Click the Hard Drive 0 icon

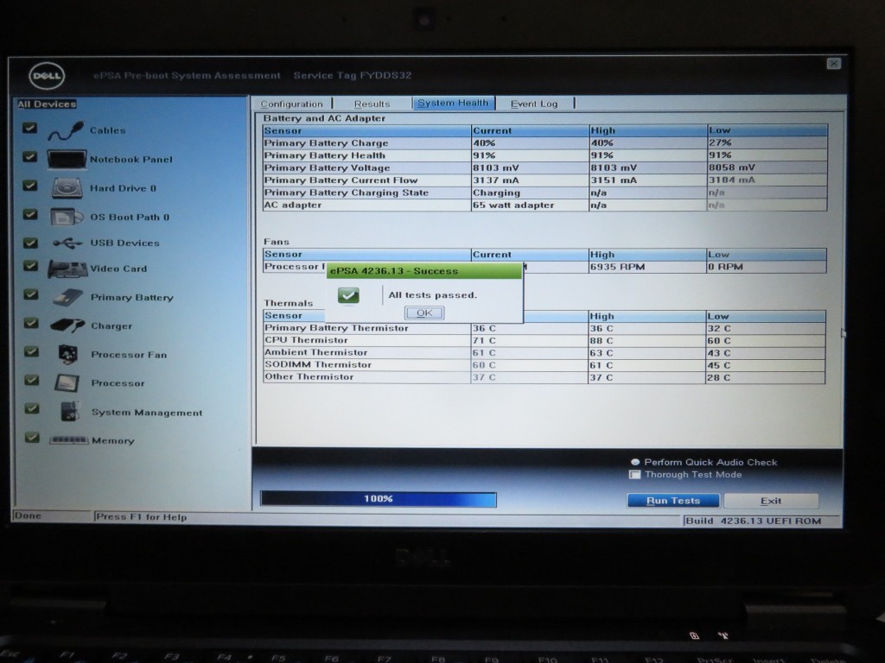tap(67, 188)
